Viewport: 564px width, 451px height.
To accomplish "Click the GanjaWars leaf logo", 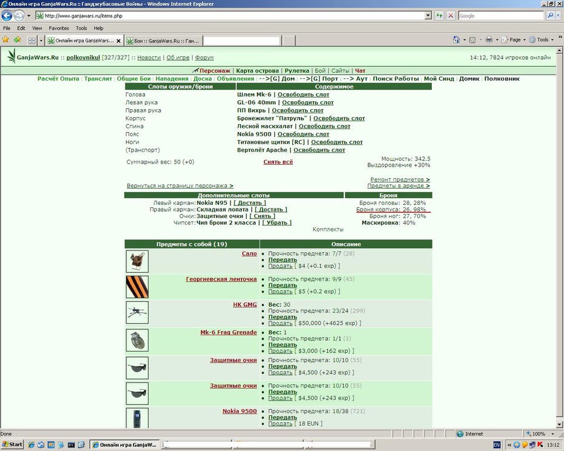I will click(x=12, y=56).
